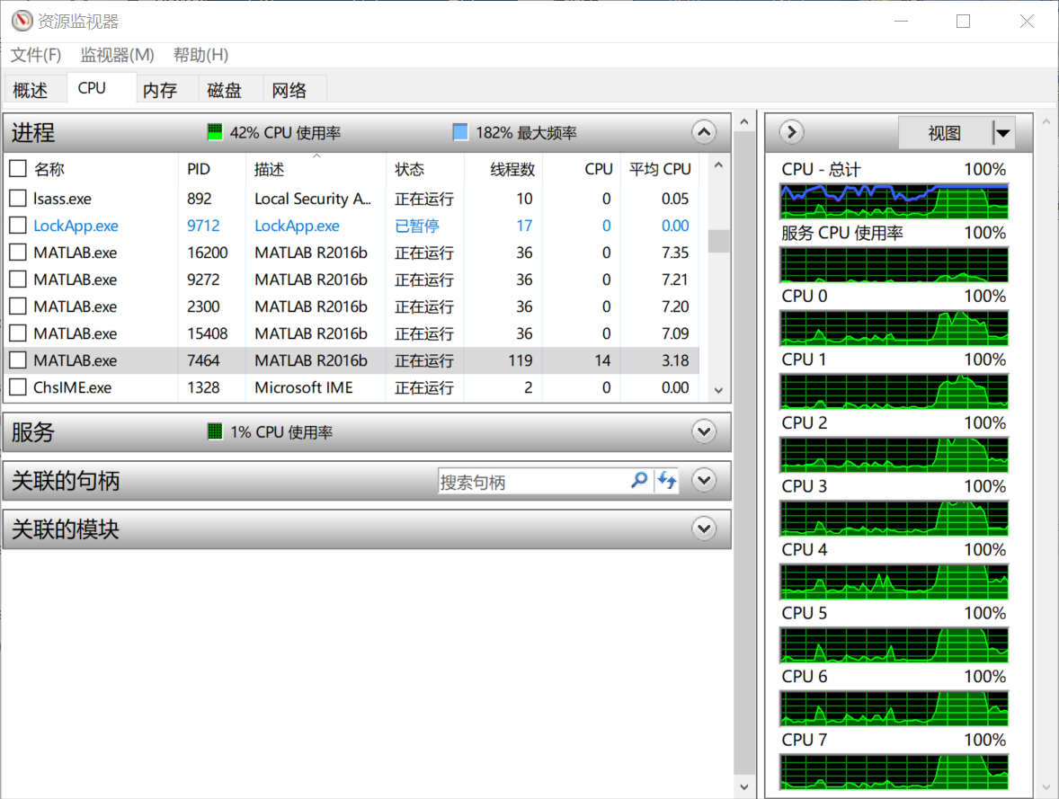The image size is (1059, 799).
Task: Click the Microsoft IME description
Action: [303, 387]
